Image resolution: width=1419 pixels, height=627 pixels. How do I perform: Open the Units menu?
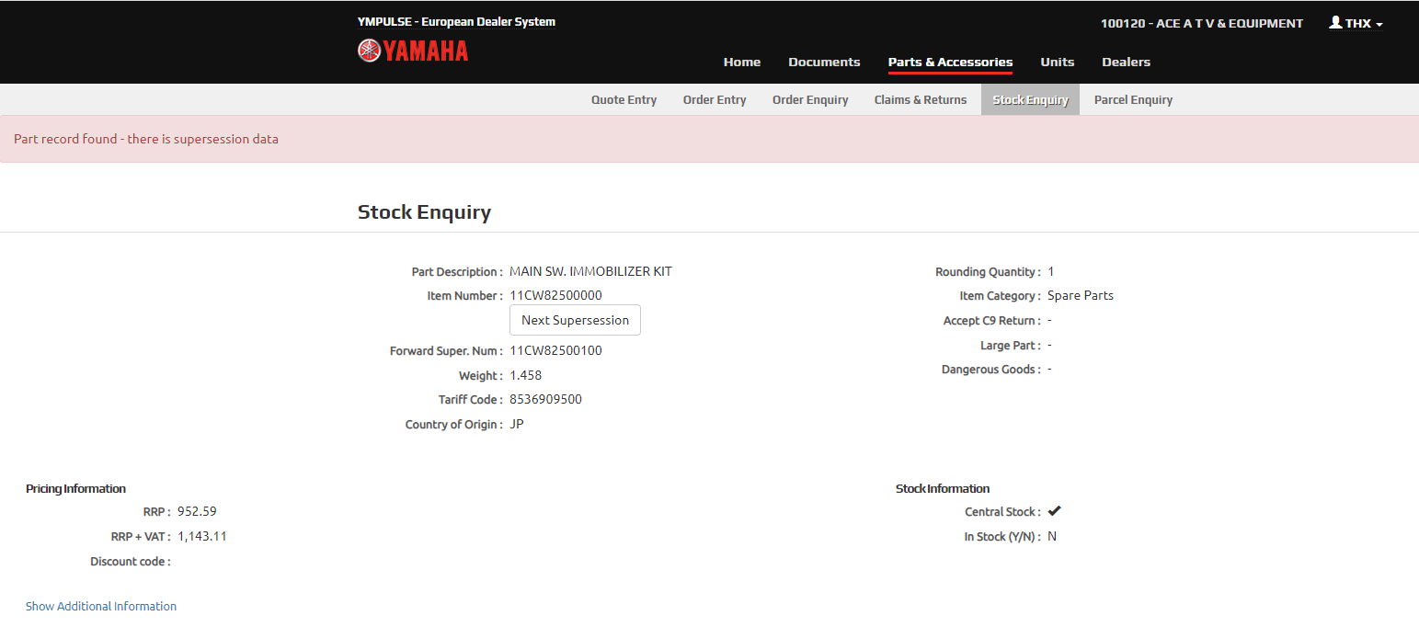click(x=1058, y=62)
